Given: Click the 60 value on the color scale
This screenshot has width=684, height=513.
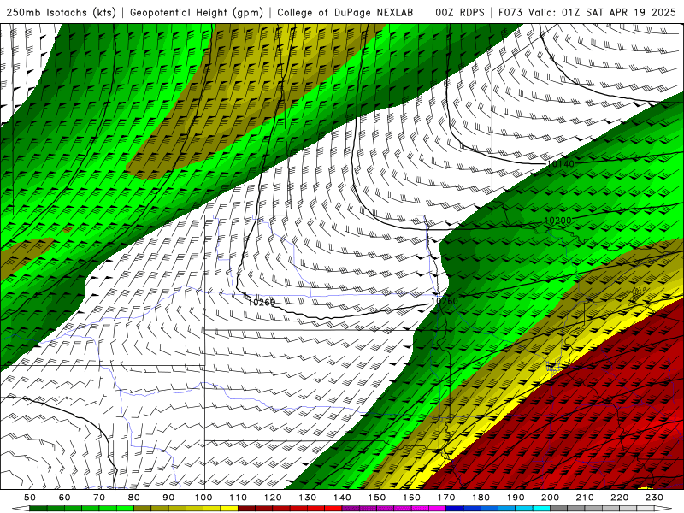Looking at the screenshot, I should 65,498.
